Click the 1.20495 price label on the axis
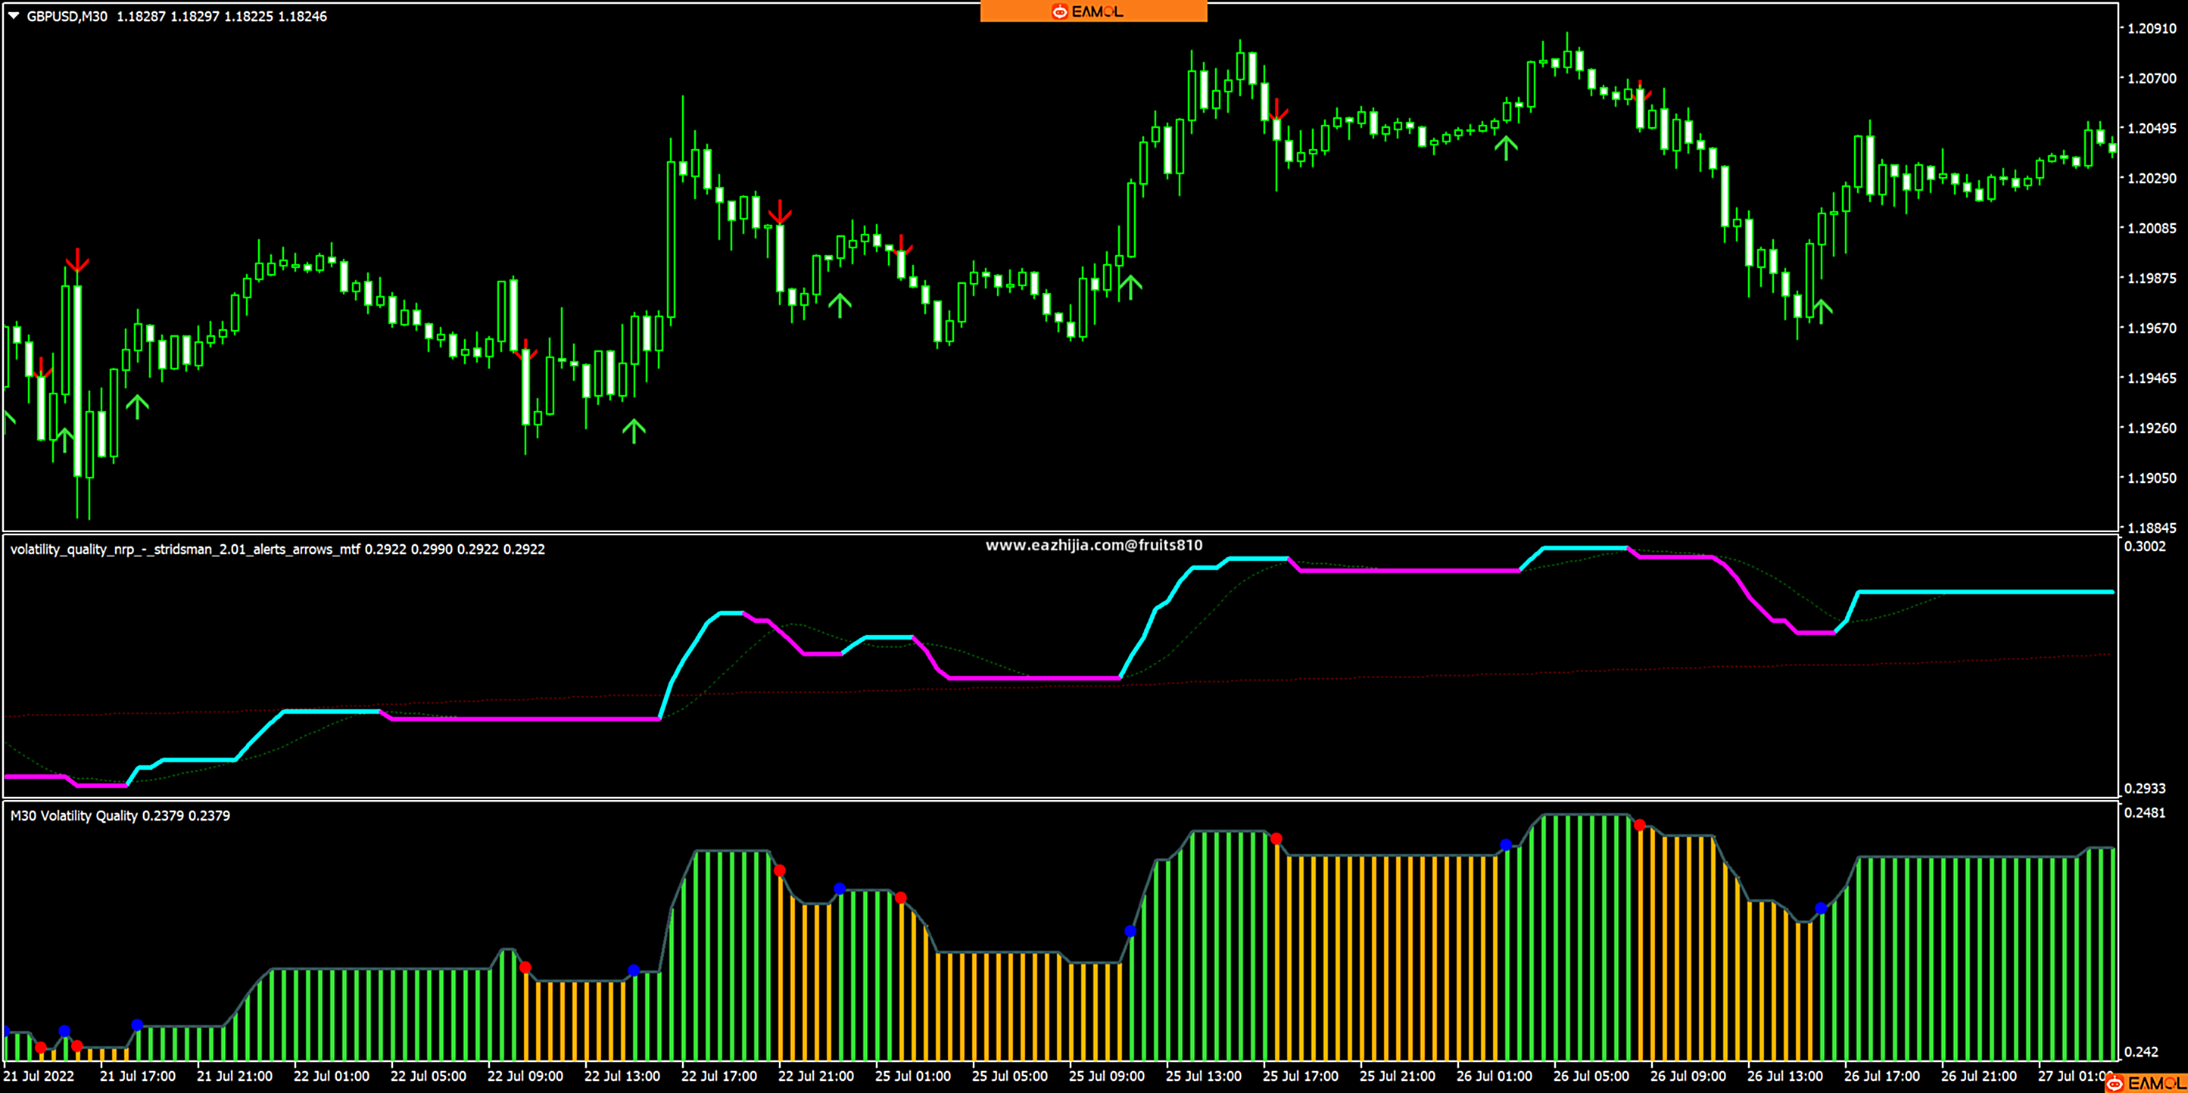The width and height of the screenshot is (2188, 1093). (2152, 128)
